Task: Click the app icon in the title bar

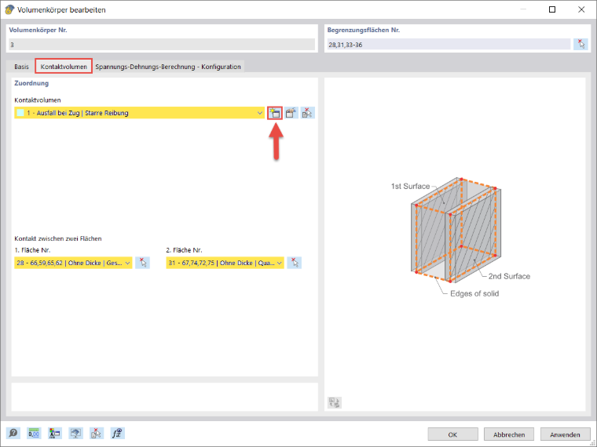Action: click(x=9, y=9)
